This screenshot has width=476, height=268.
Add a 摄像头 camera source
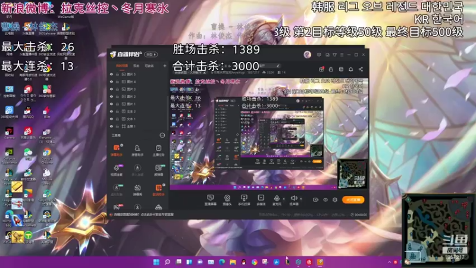(227, 200)
